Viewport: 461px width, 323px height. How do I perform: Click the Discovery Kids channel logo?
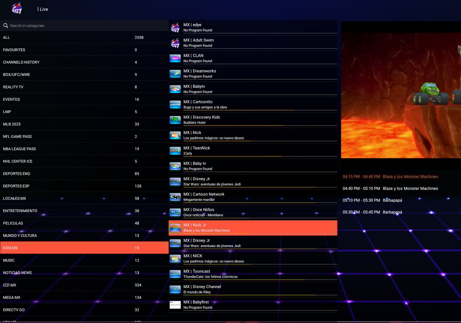tap(175, 120)
